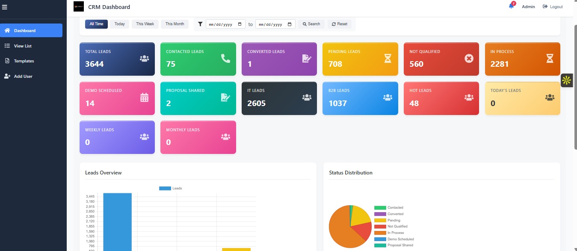The width and height of the screenshot is (577, 251).
Task: Select the All Time filter tab
Action: (x=96, y=24)
